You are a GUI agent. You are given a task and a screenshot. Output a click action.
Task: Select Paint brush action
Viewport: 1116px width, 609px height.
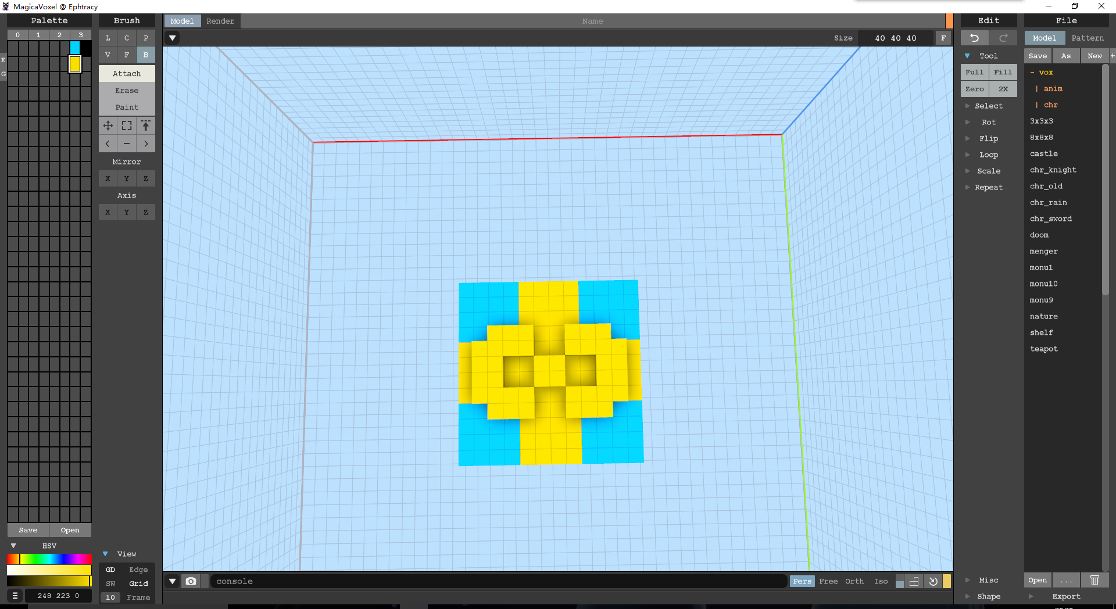pyautogui.click(x=127, y=107)
